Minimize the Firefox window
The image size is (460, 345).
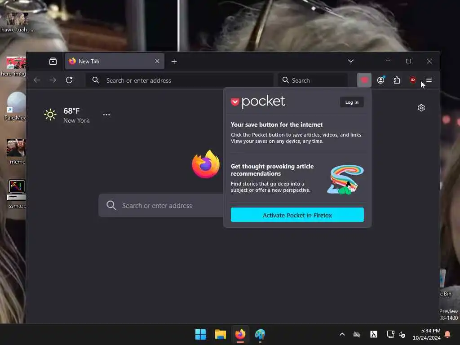pos(388,61)
